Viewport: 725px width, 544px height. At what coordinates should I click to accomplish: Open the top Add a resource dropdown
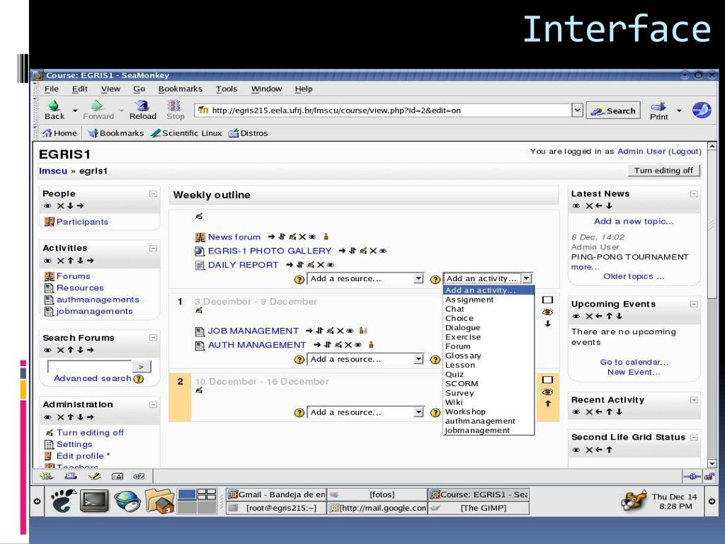click(x=365, y=278)
